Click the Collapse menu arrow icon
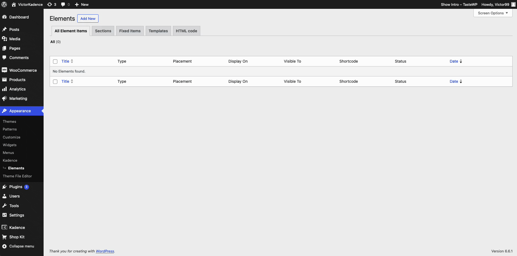The width and height of the screenshot is (517, 256). (4, 246)
